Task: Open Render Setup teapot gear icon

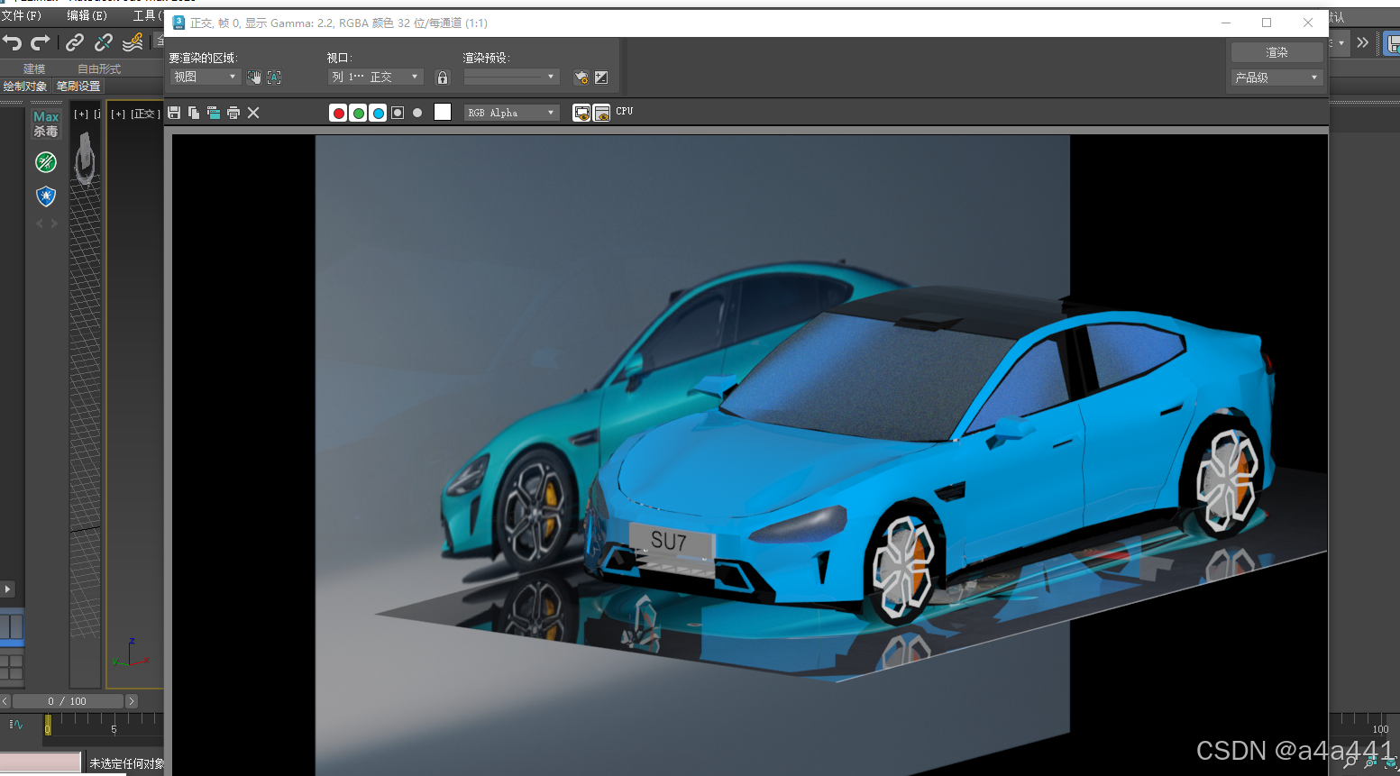Action: [x=581, y=78]
